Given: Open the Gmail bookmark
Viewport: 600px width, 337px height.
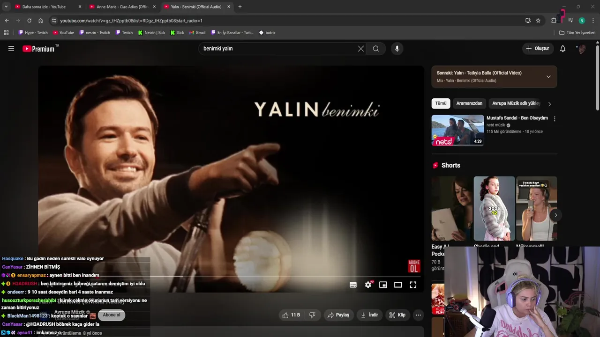Looking at the screenshot, I should [x=197, y=33].
